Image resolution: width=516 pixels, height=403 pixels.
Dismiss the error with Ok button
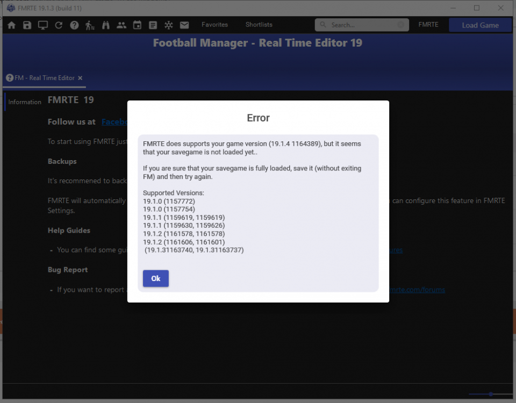[x=156, y=278]
